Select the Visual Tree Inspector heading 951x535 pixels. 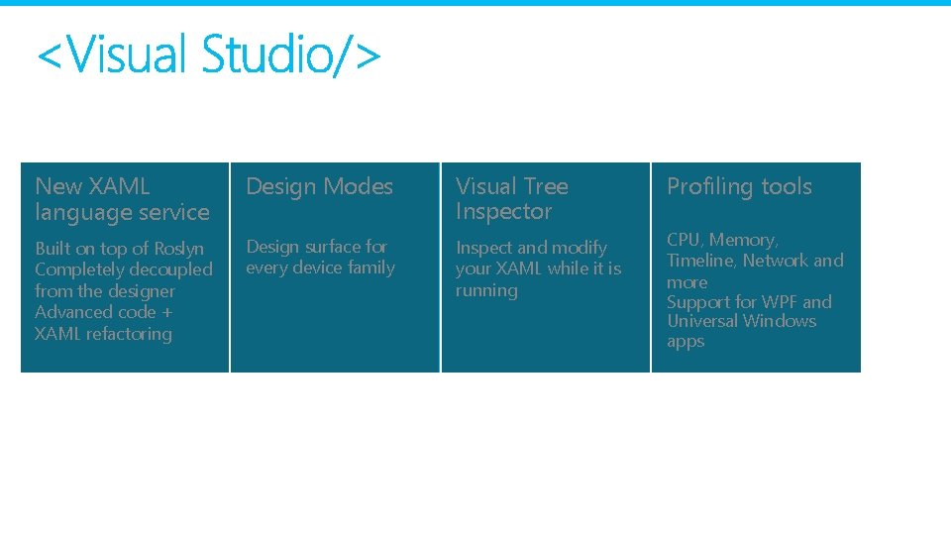tap(512, 198)
